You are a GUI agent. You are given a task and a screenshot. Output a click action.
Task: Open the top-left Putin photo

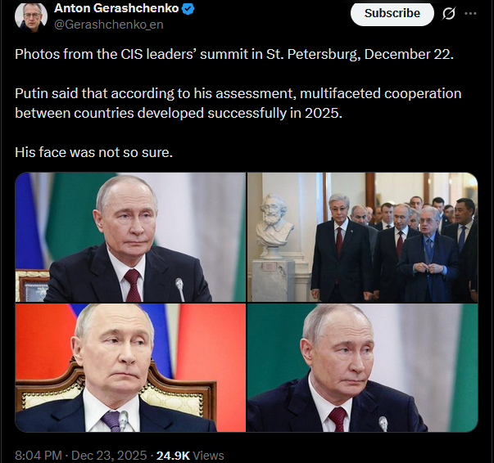click(x=130, y=237)
